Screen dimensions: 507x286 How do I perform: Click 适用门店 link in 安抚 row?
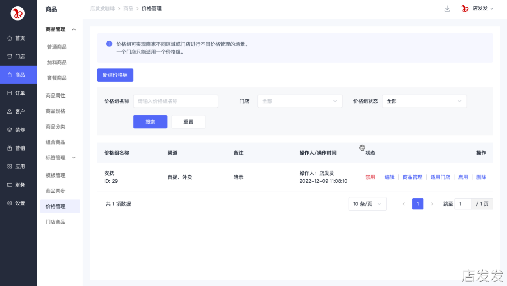point(440,177)
